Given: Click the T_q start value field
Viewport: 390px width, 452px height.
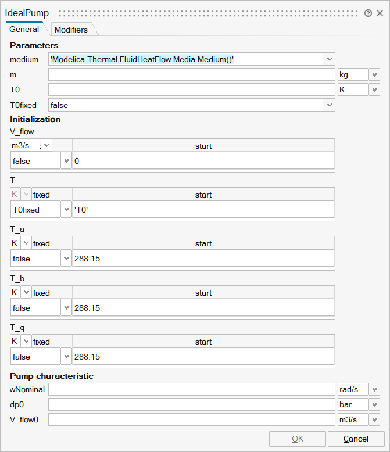Looking at the screenshot, I should coord(203,357).
